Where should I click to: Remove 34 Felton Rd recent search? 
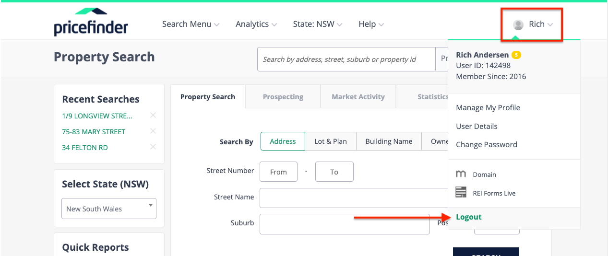(153, 147)
